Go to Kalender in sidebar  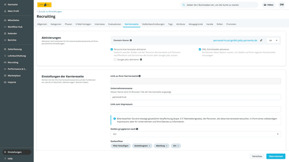click(12, 33)
